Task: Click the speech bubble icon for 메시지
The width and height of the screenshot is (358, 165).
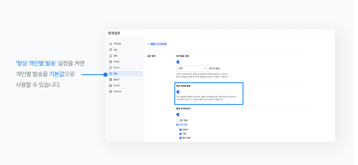Action: [110, 68]
